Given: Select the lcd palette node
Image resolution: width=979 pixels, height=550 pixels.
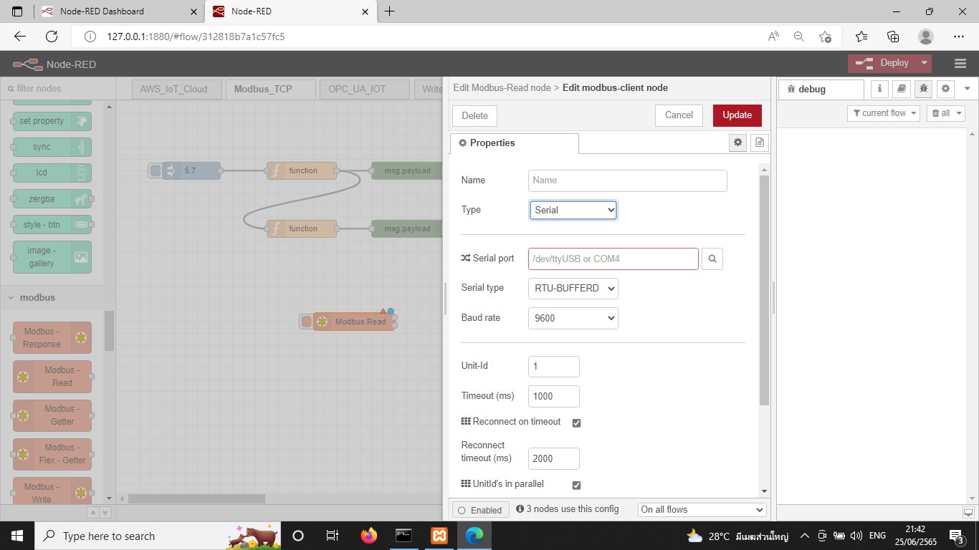Looking at the screenshot, I should point(52,173).
